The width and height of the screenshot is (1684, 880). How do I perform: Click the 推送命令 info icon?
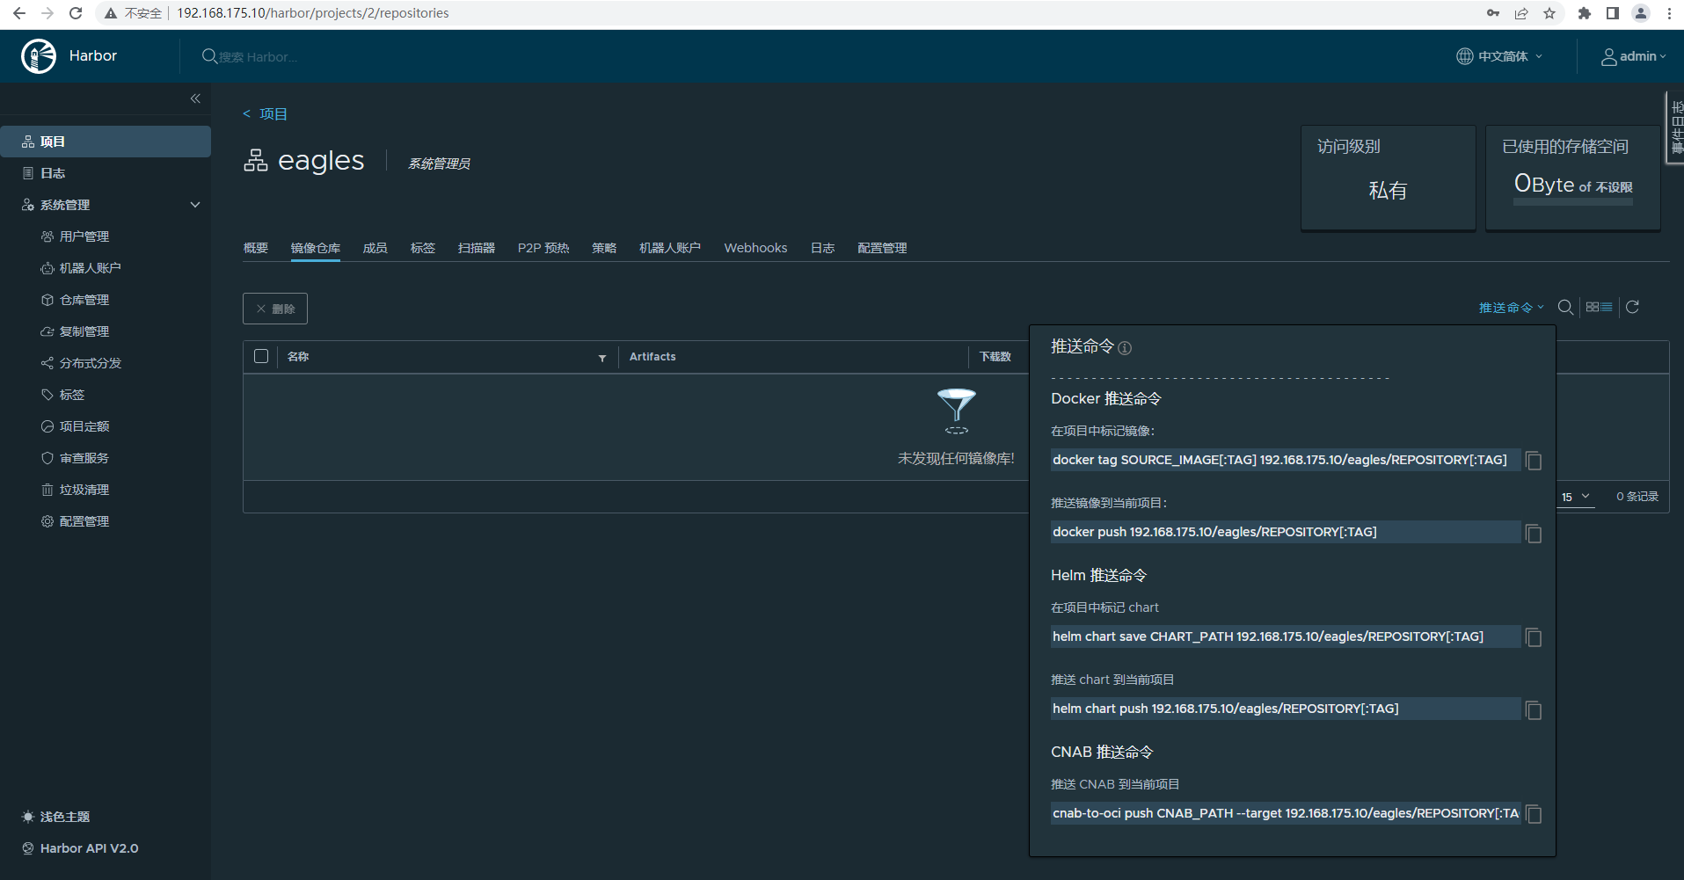click(1125, 348)
